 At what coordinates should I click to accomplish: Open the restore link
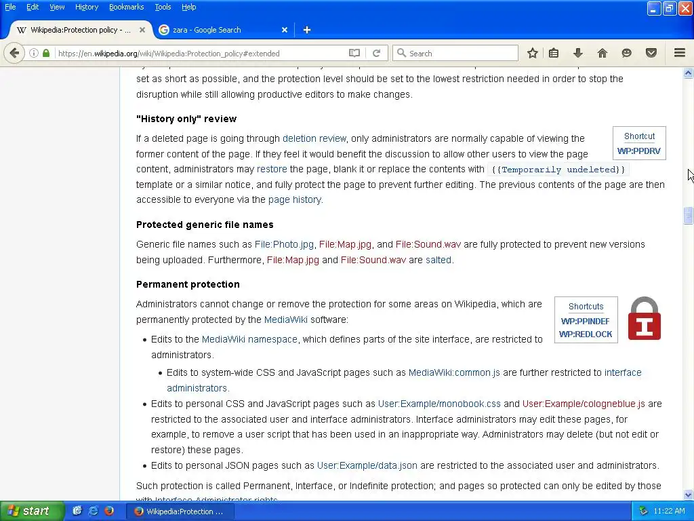coord(272,169)
